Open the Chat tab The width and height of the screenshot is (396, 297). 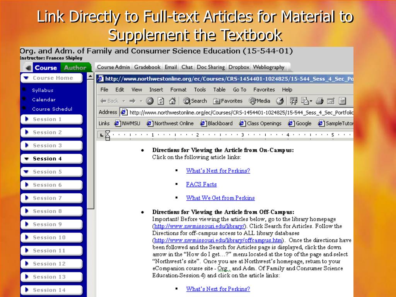[187, 67]
